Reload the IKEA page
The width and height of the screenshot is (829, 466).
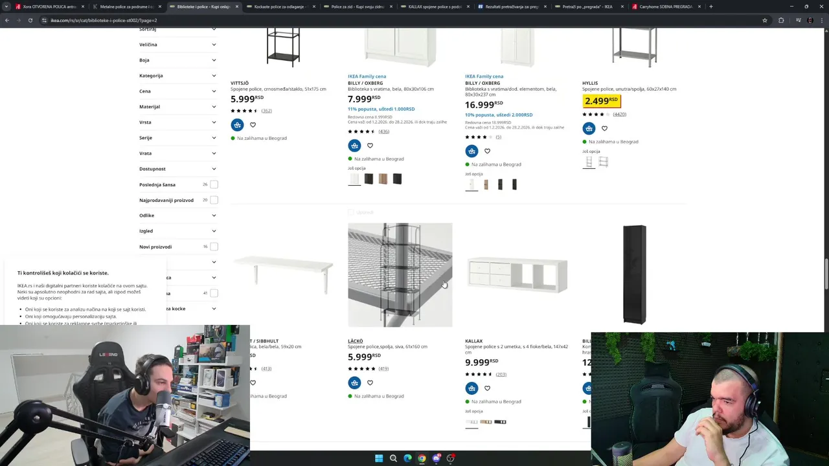[30, 20]
